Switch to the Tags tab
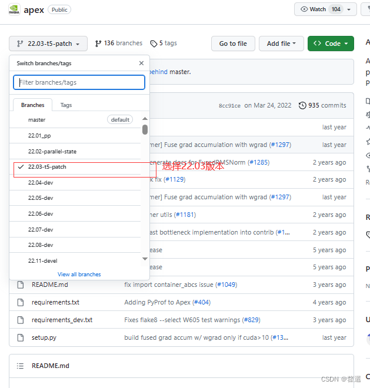The width and height of the screenshot is (370, 388). (66, 105)
